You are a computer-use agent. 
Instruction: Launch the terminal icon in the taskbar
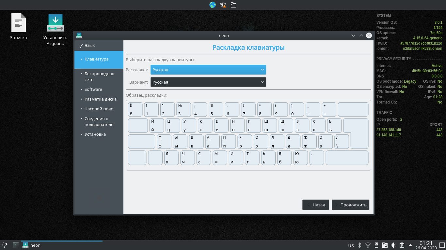tap(15, 245)
